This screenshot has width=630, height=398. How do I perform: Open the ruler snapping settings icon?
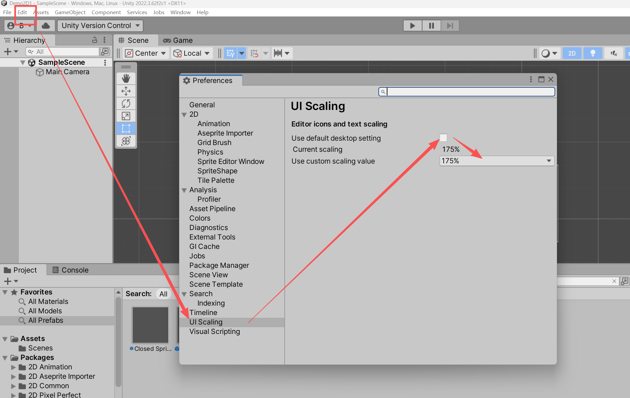[278, 53]
